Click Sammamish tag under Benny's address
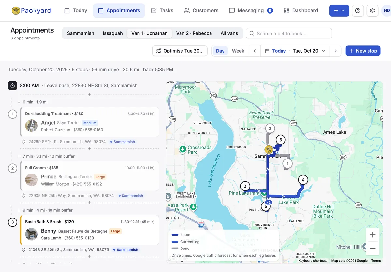Screen dimensions: 391x272 coord(125,250)
